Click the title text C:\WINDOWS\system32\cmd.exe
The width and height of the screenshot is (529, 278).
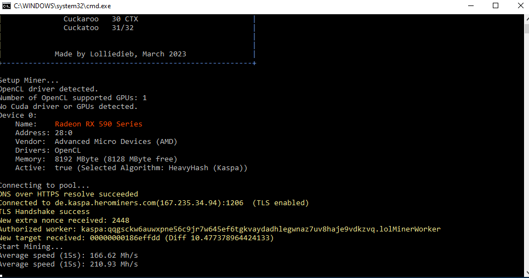tap(62, 6)
